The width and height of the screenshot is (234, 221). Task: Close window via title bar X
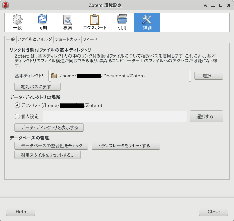tap(229, 5)
